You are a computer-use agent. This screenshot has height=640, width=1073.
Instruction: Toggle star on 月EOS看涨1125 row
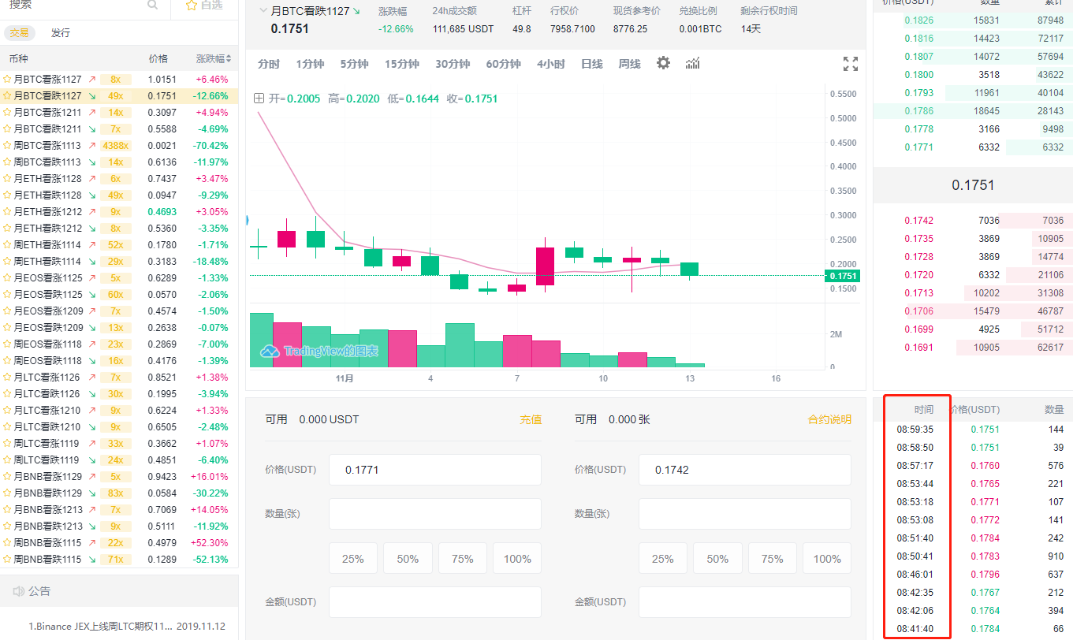point(7,278)
